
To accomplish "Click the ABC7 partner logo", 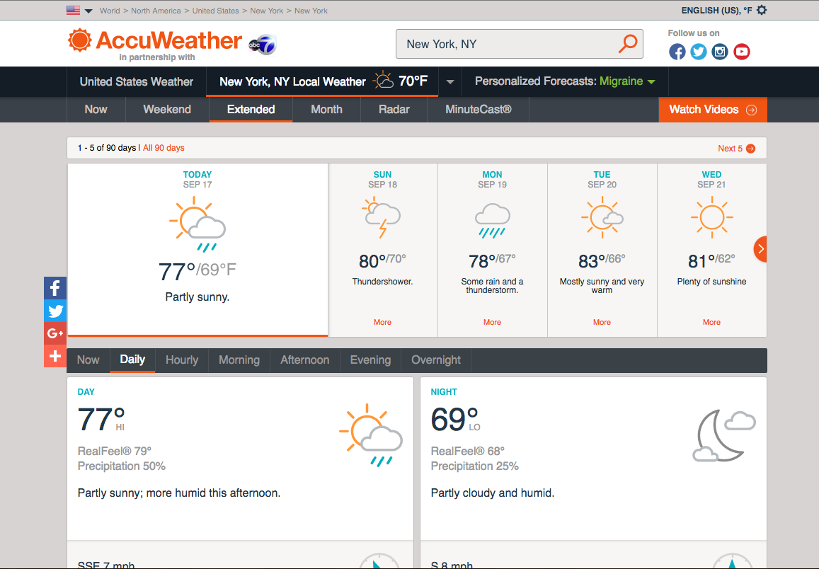I will coord(261,44).
